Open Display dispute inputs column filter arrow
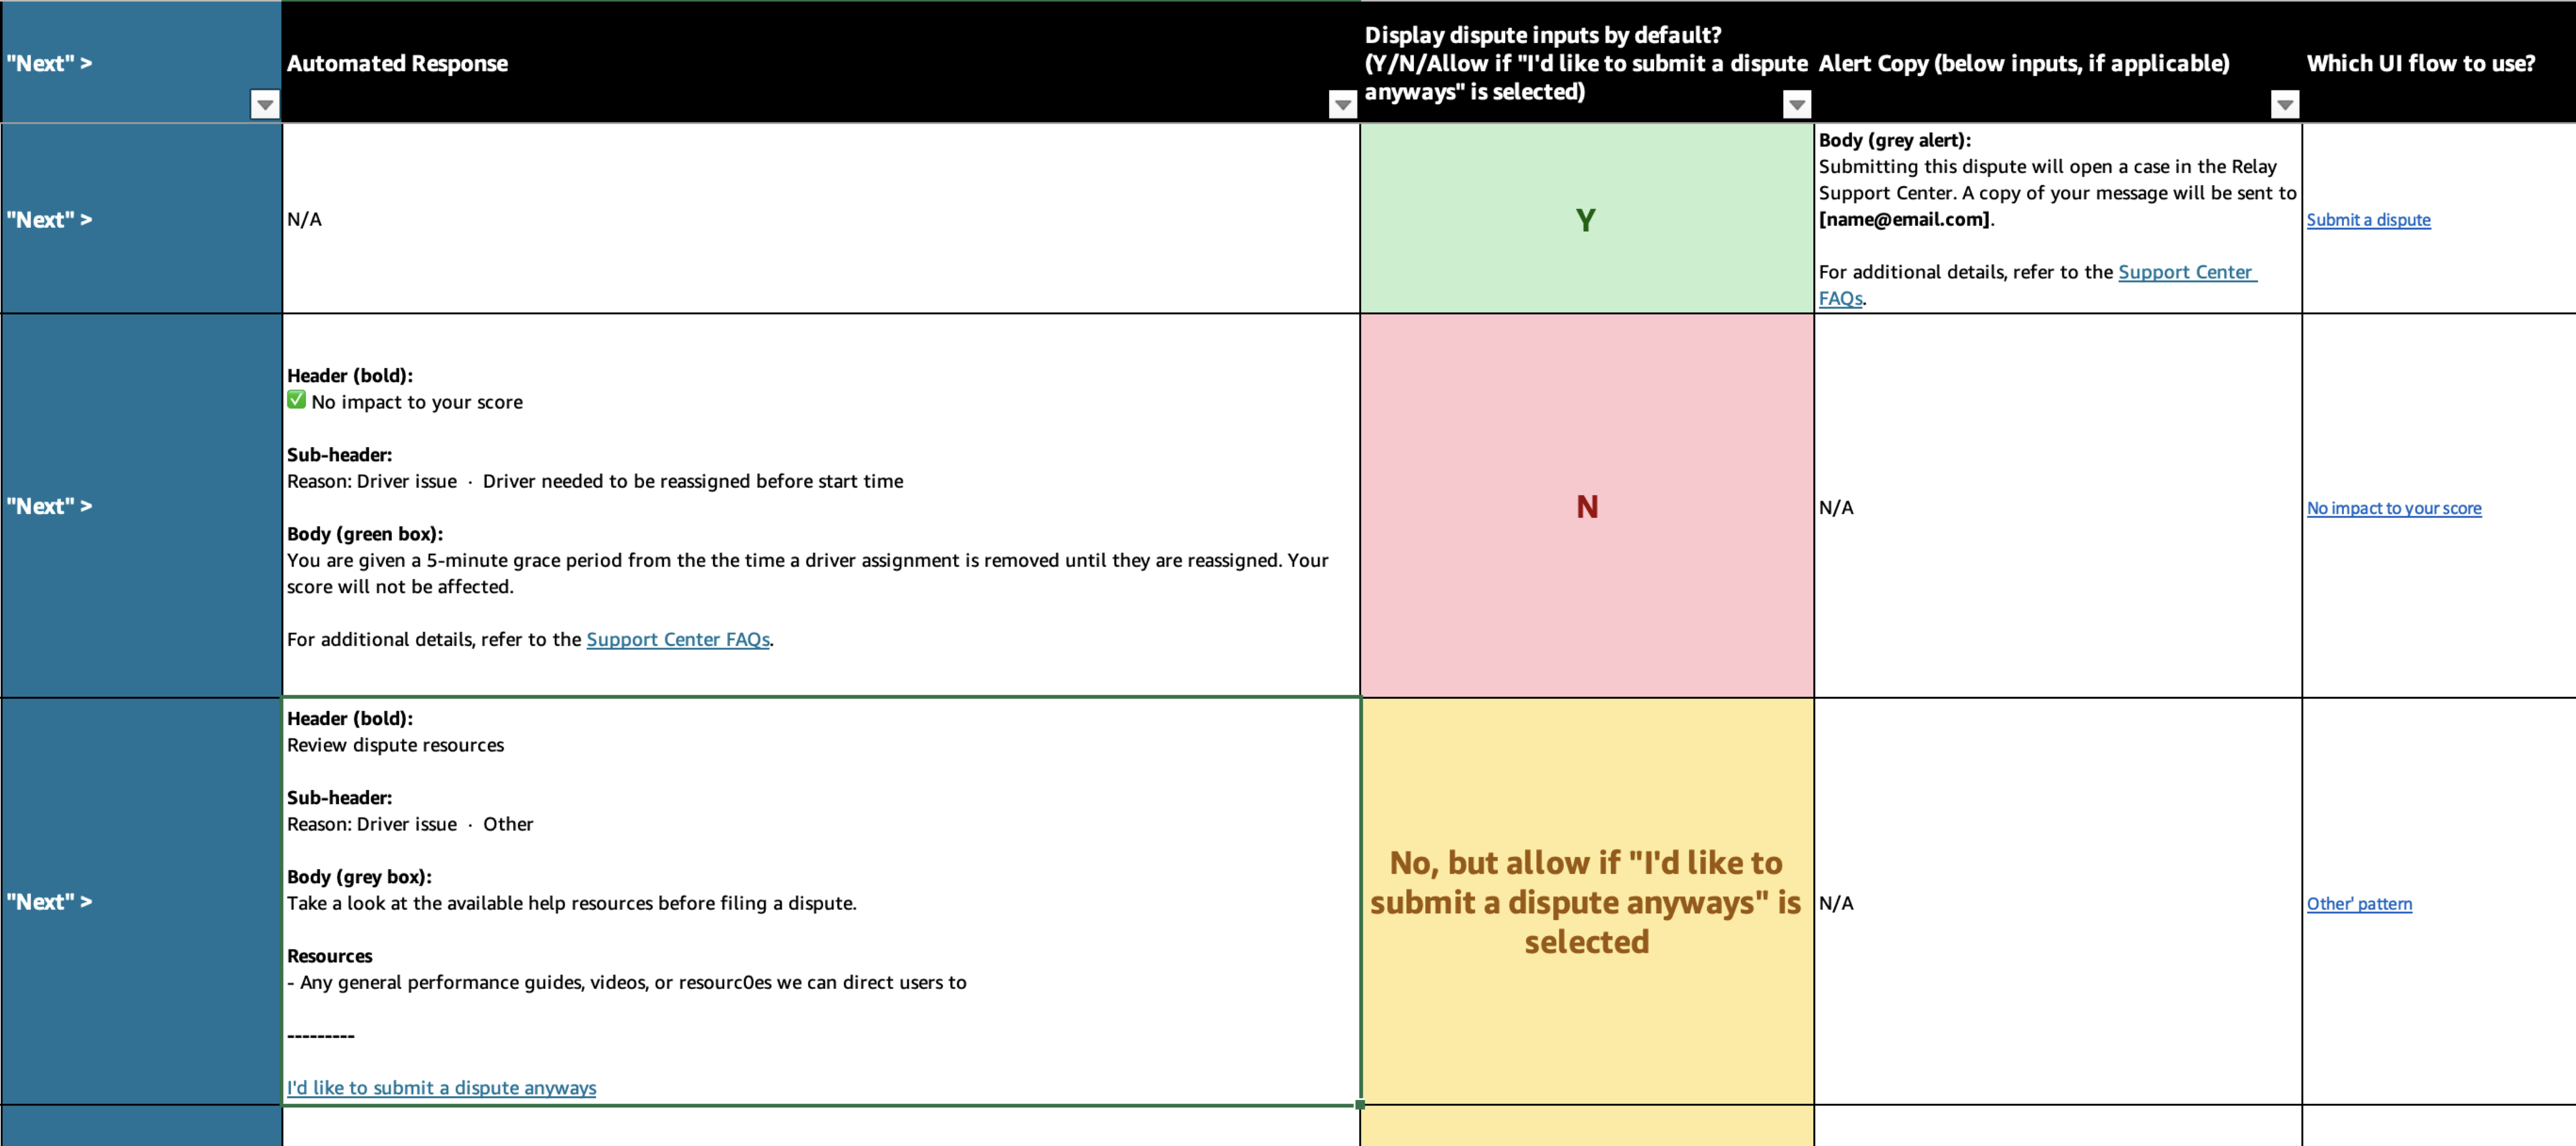 [x=1796, y=104]
